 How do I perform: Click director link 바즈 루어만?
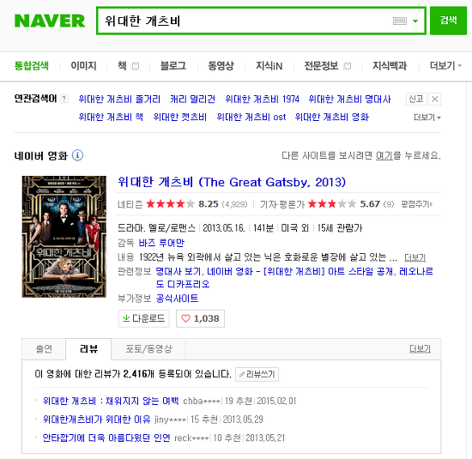pos(161,243)
